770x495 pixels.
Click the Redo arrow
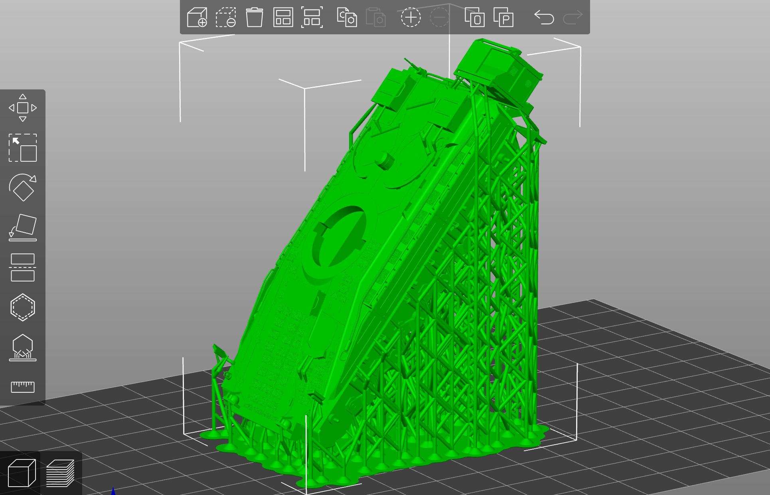573,17
